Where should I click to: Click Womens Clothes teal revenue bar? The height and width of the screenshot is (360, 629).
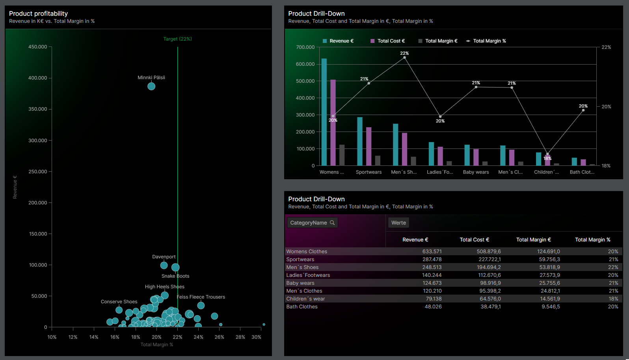[x=324, y=112]
